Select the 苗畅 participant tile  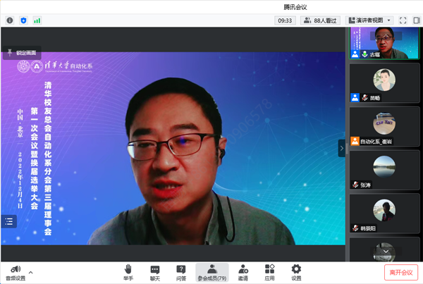(x=384, y=83)
